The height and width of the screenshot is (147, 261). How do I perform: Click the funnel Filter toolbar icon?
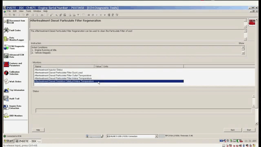pos(78,15)
